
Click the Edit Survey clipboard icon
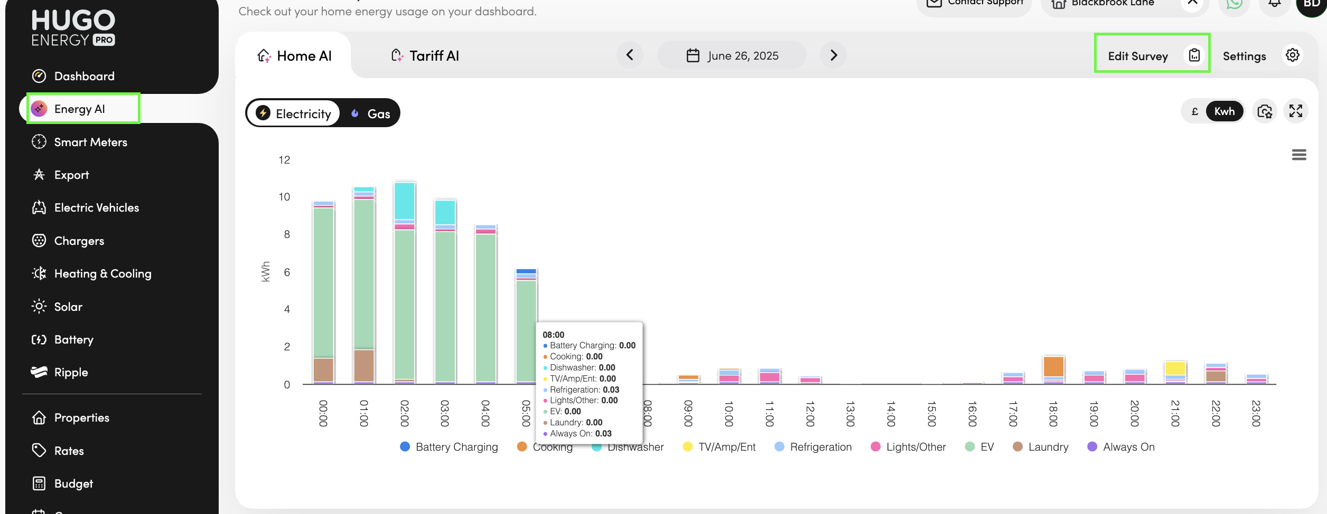(x=1194, y=55)
